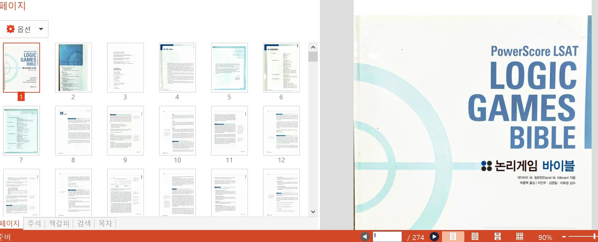Click the 90% zoom level

[x=545, y=237]
